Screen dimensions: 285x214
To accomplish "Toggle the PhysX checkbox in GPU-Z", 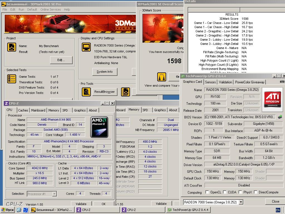I will coord(240,192).
